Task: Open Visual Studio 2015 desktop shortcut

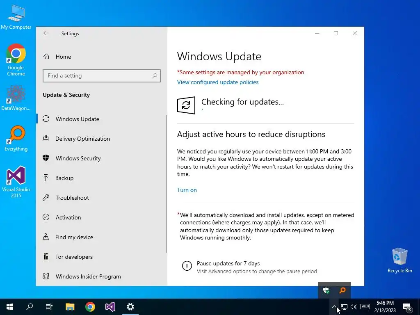Action: (16, 182)
